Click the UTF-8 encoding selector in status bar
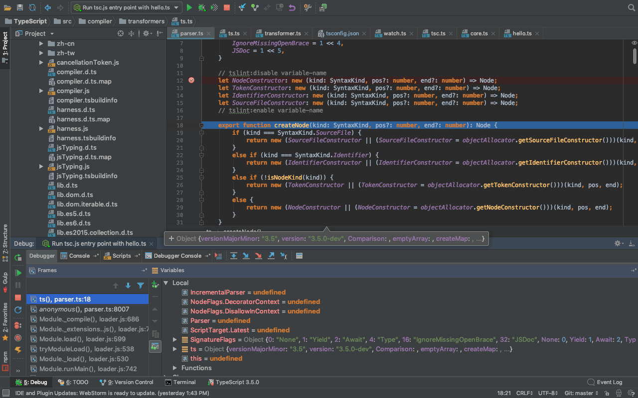This screenshot has width=638, height=398. tap(547, 393)
